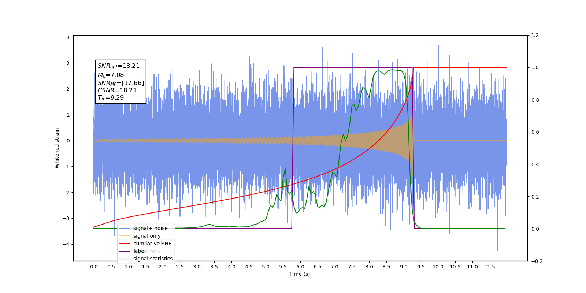Click the SNR_opt=18.21 annotation text
Screen dimensions: 586x293
coord(119,66)
